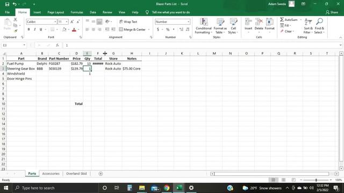Expand the formula bar
Viewport: 344px width, 193px height.
click(x=340, y=45)
